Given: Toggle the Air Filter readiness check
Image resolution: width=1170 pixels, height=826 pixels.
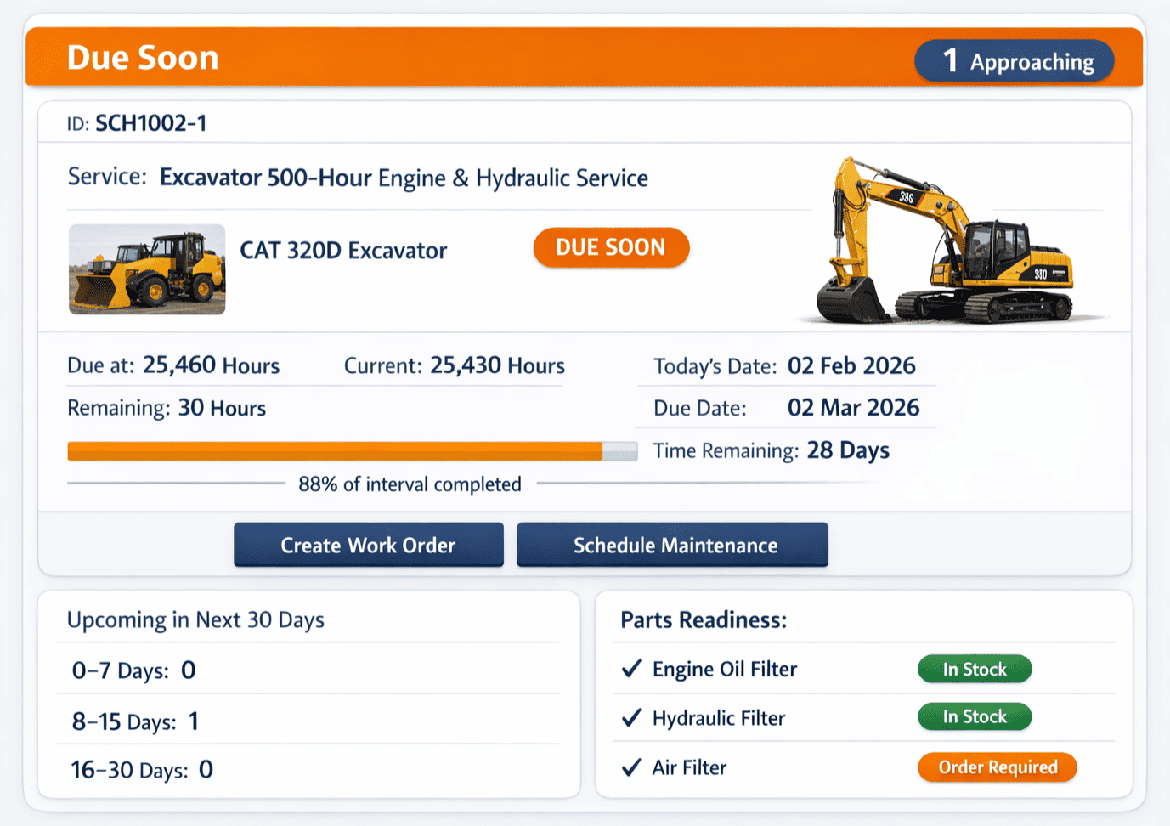Looking at the screenshot, I should coord(630,767).
